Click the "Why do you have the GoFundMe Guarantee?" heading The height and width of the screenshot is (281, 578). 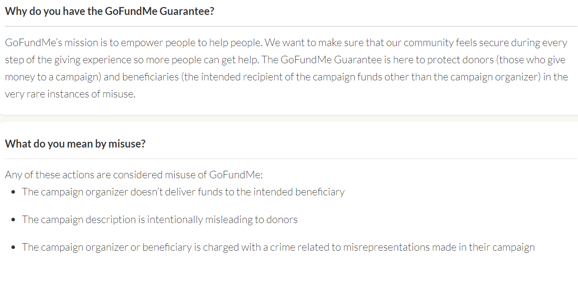coord(110,11)
